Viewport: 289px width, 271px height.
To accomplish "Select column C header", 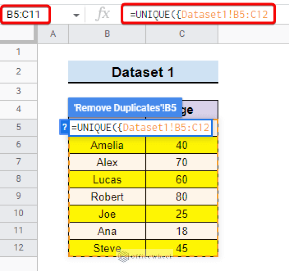I will (x=182, y=34).
